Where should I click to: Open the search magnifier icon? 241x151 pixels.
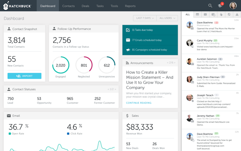[210, 6]
